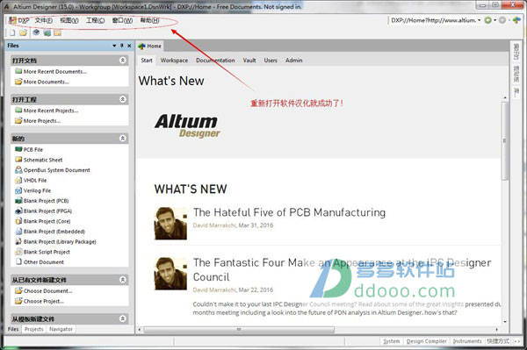Click the Verilog File icon
Image resolution: width=527 pixels, height=350 pixels.
click(x=18, y=190)
